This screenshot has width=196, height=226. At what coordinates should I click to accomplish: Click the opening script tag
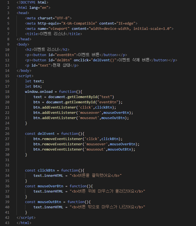pos(25,76)
